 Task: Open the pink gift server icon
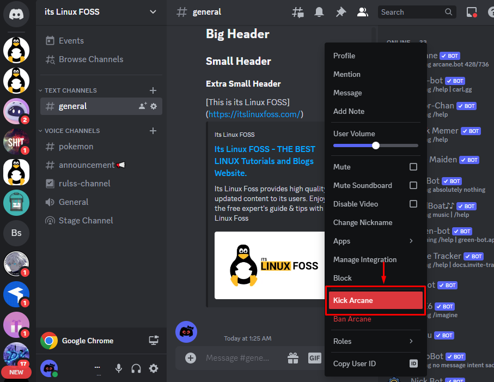pyautogui.click(x=16, y=325)
